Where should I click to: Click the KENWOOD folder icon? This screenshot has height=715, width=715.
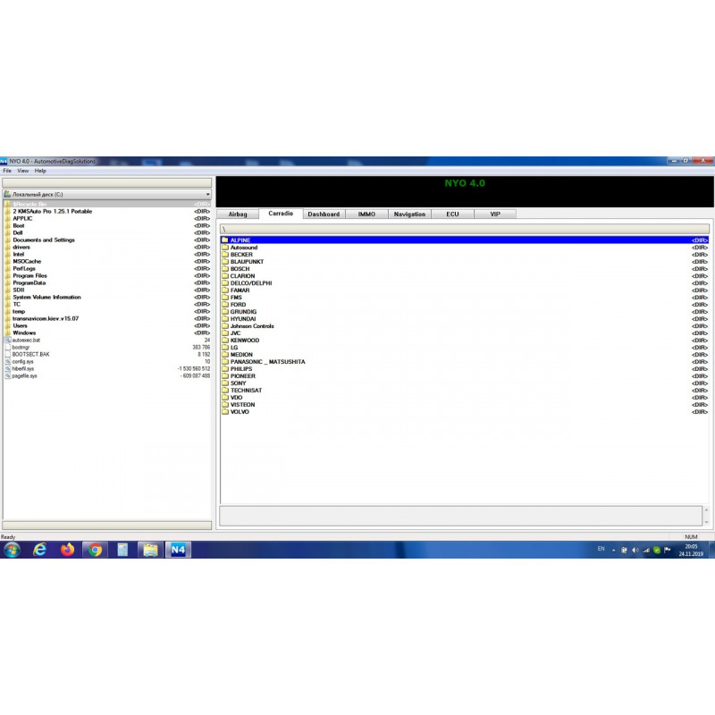coord(225,341)
